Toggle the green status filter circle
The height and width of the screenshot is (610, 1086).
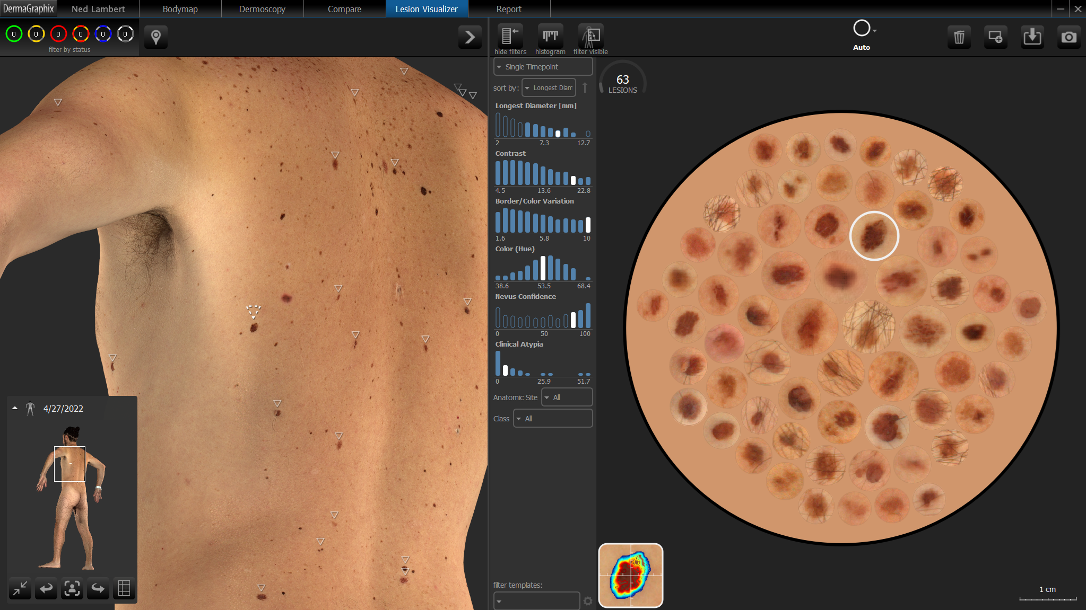14,34
